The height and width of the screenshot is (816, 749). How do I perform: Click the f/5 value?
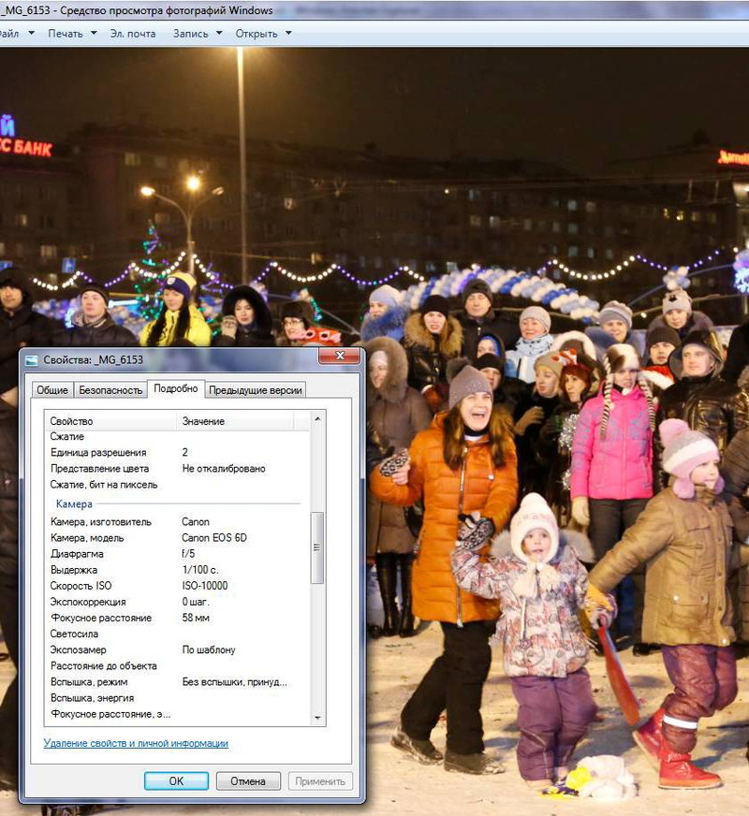click(188, 554)
